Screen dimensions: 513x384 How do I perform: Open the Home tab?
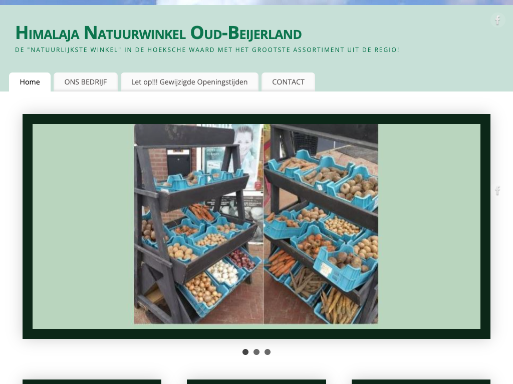click(30, 82)
